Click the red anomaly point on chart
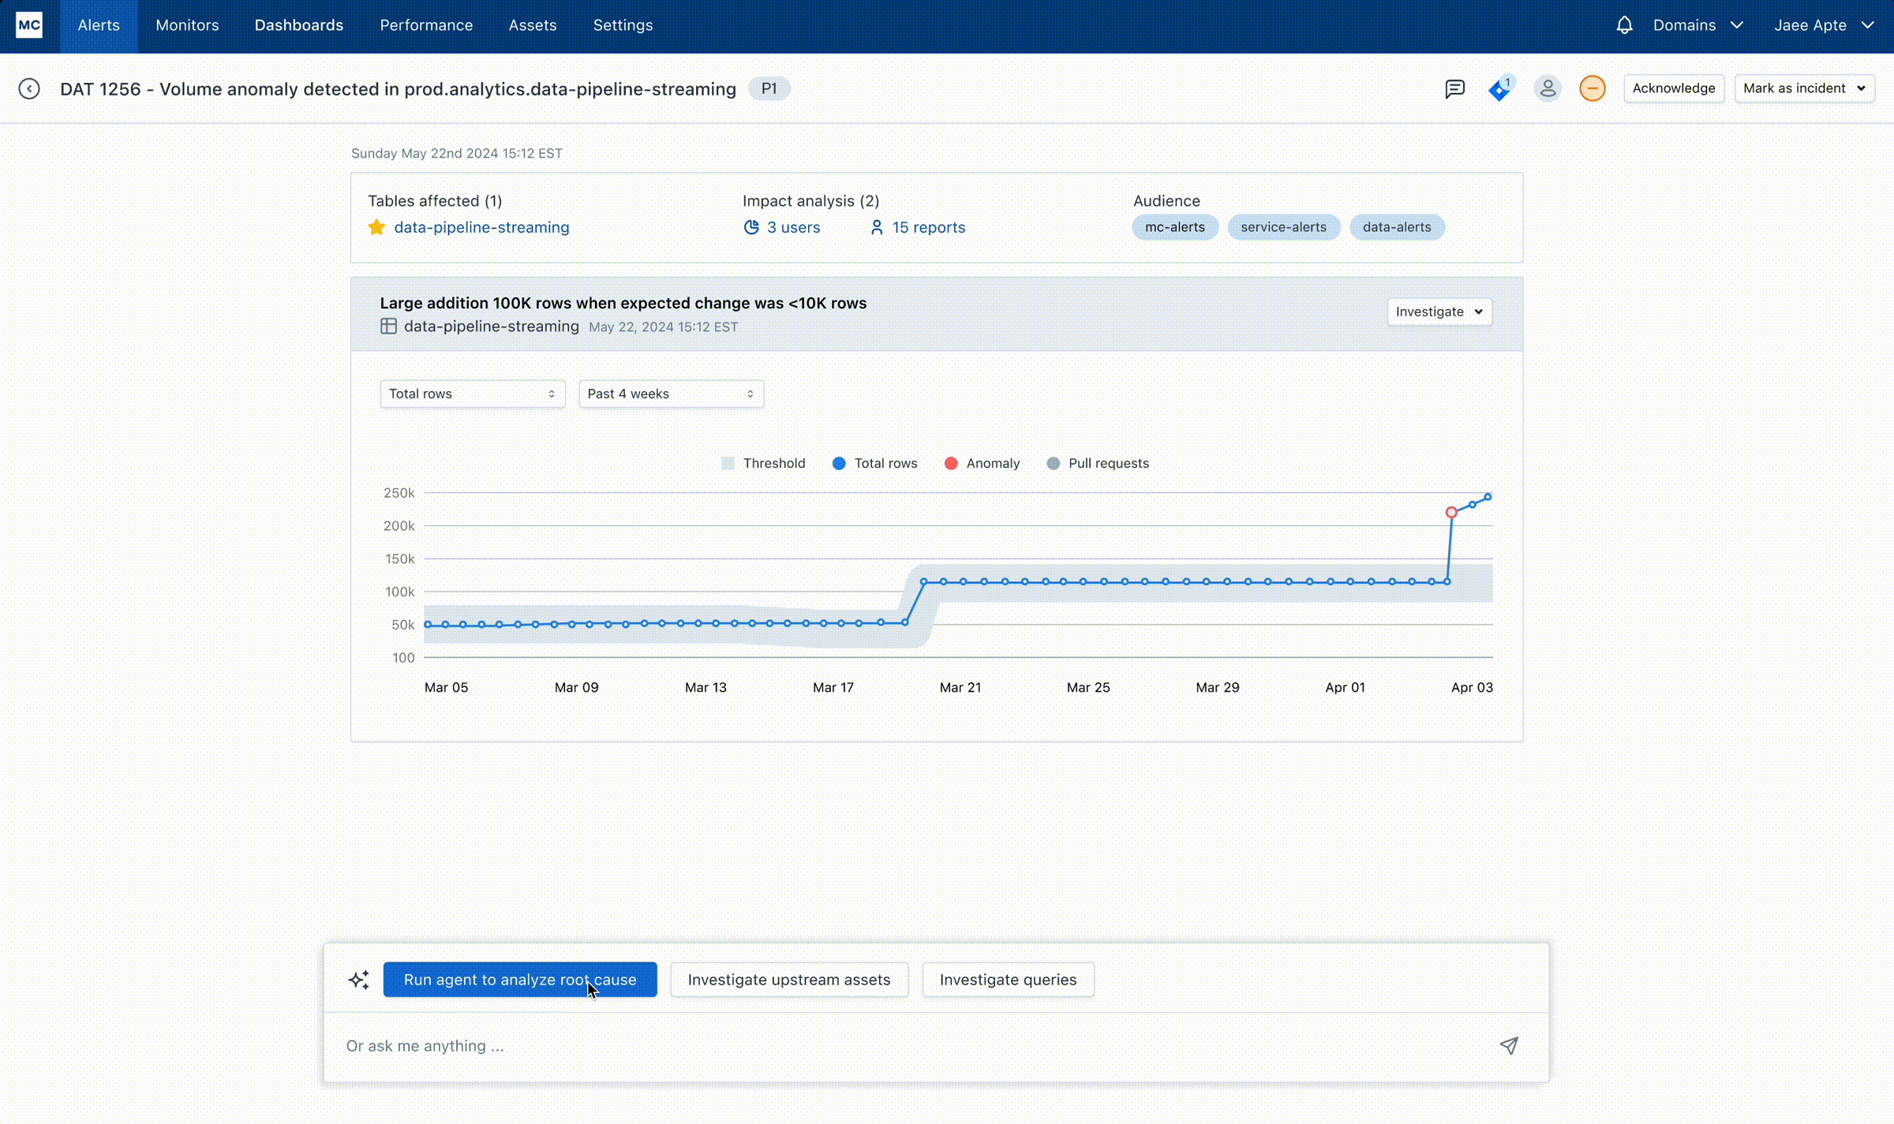The width and height of the screenshot is (1894, 1124). pyautogui.click(x=1451, y=513)
